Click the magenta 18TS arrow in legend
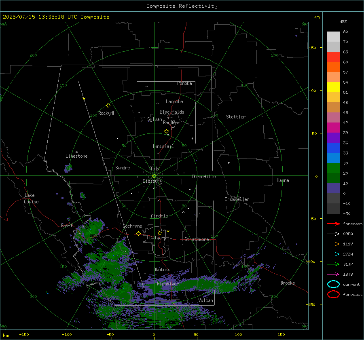Viewport: 364px width, 340px height. (x=333, y=275)
